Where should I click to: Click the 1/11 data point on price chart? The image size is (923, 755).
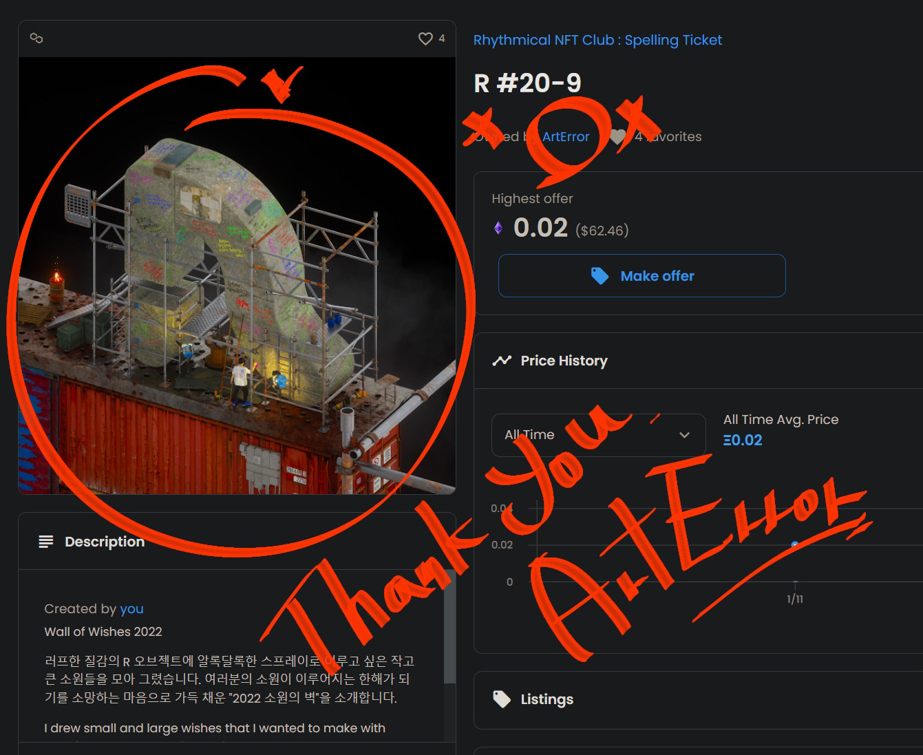tap(795, 544)
